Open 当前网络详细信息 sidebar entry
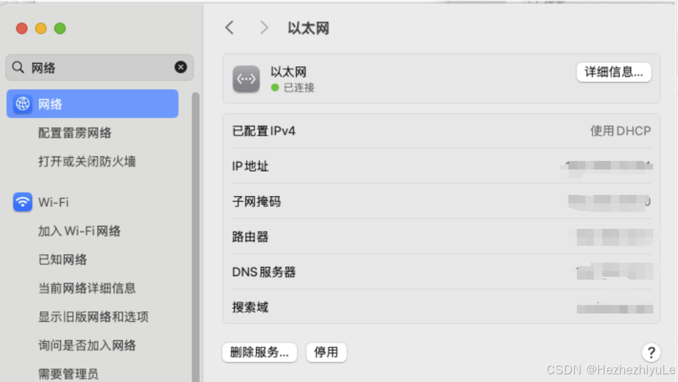This screenshot has height=382, width=678. coord(87,288)
